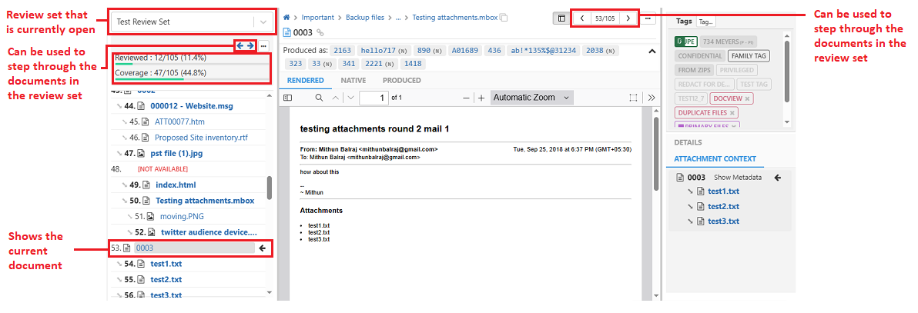Toggle the PDF viewer sidebar icon
This screenshot has width=918, height=313.
point(288,98)
